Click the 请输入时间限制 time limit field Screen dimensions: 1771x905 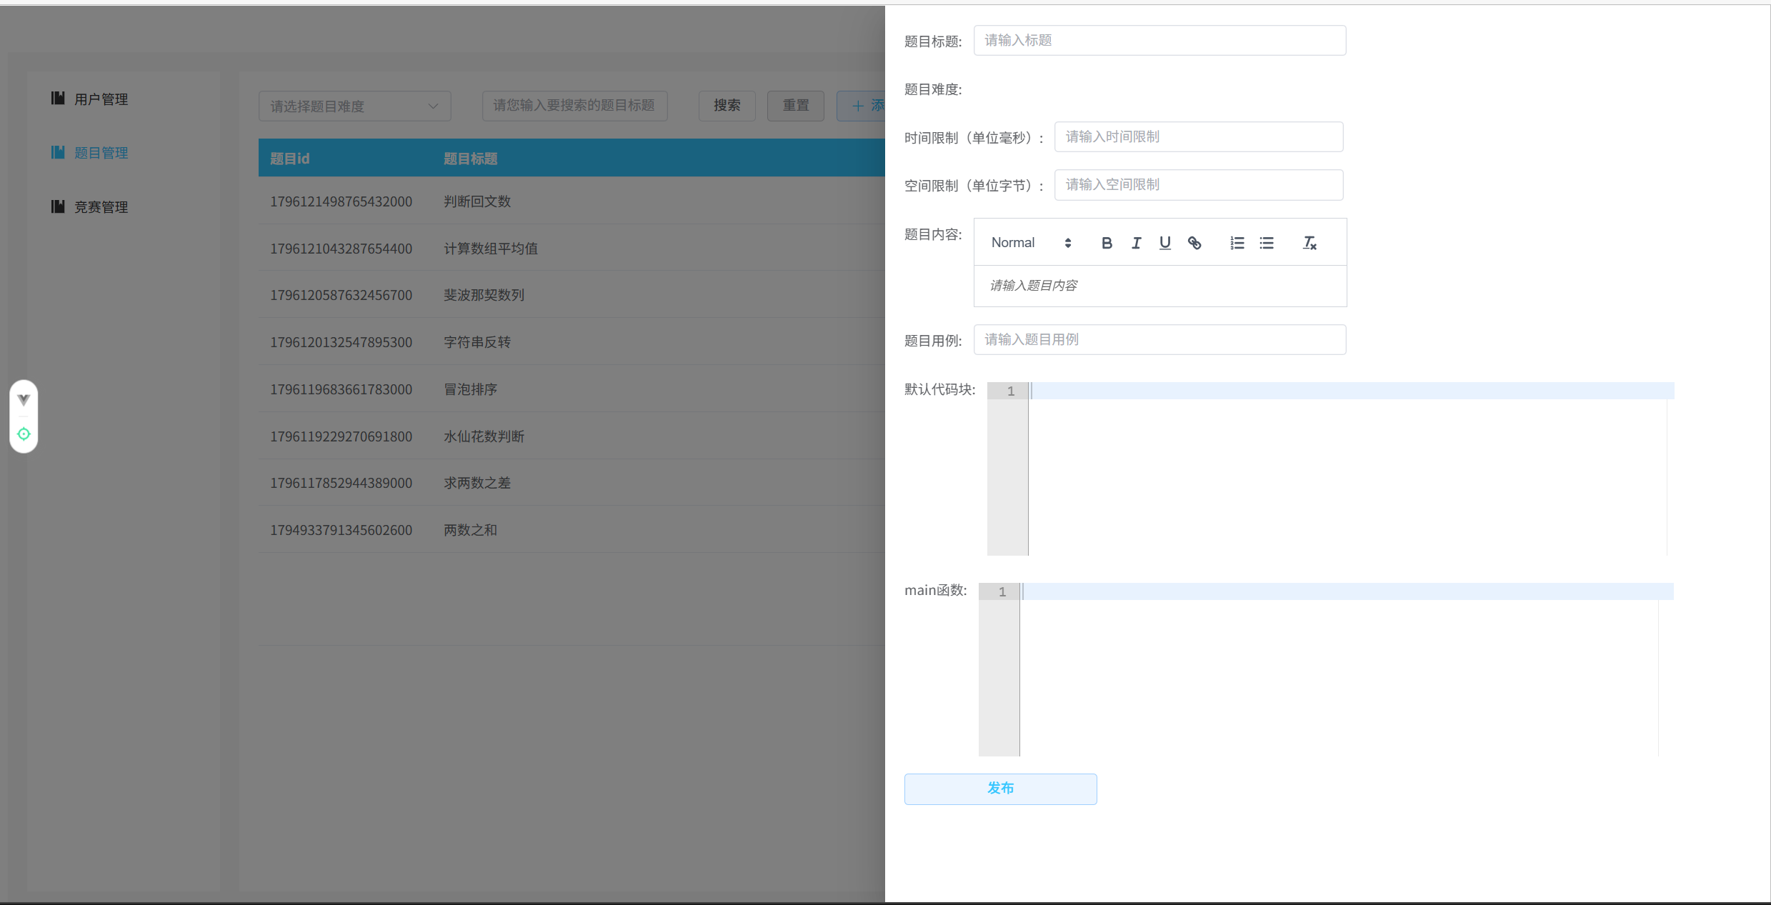[1198, 136]
